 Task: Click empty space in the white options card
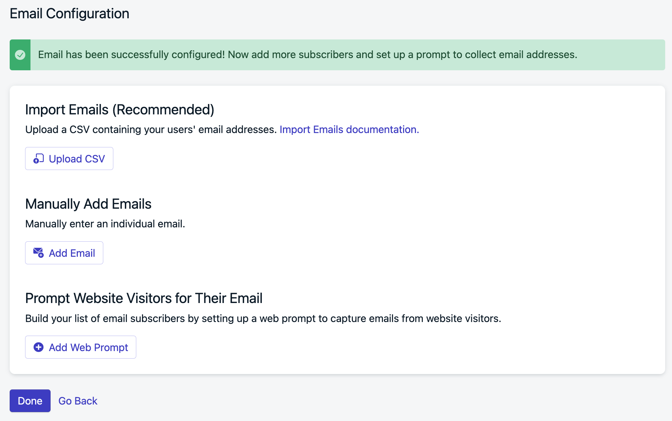coord(430,215)
